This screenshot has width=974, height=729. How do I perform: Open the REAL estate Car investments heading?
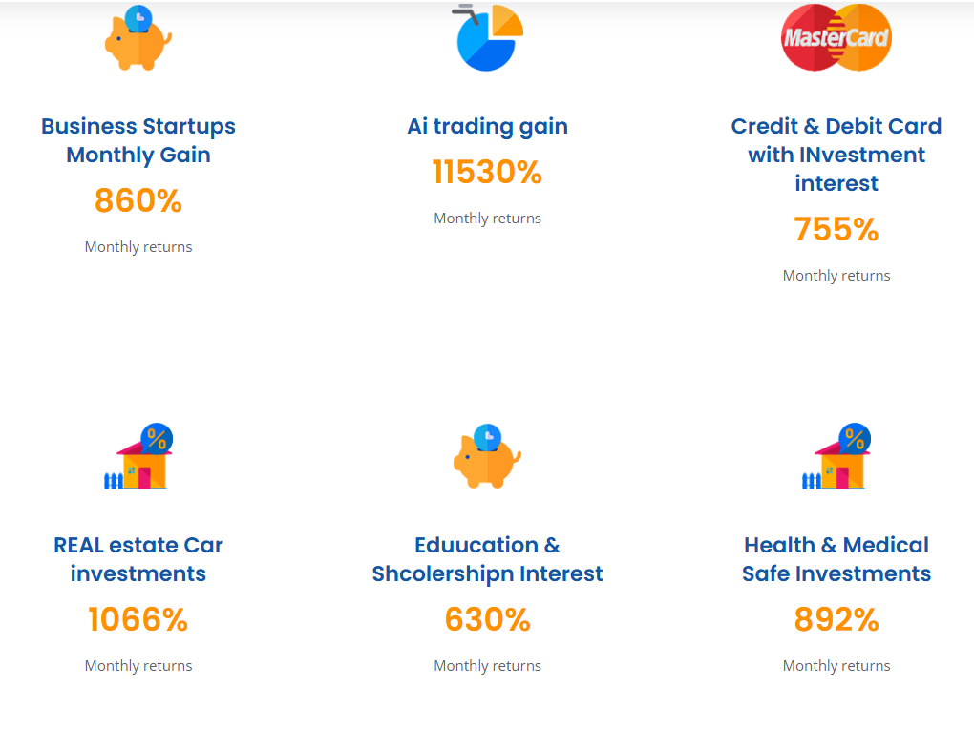point(138,559)
